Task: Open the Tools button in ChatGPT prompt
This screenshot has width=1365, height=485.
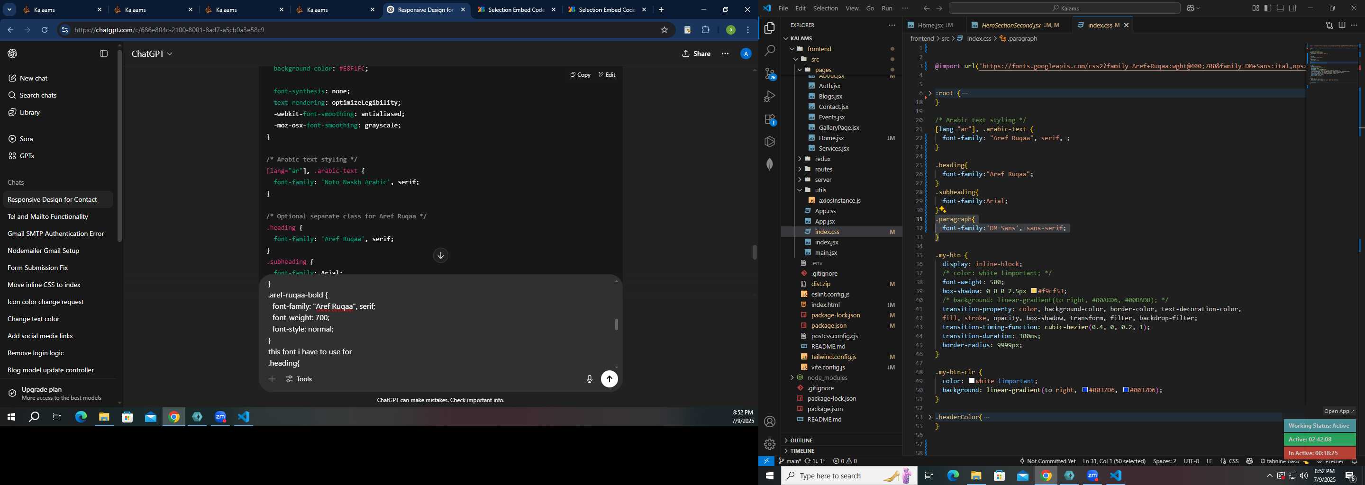Action: pyautogui.click(x=300, y=379)
